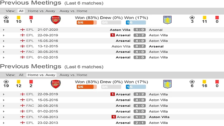
Task: Expand the 13-12-2015 match row
Action: [4, 46]
